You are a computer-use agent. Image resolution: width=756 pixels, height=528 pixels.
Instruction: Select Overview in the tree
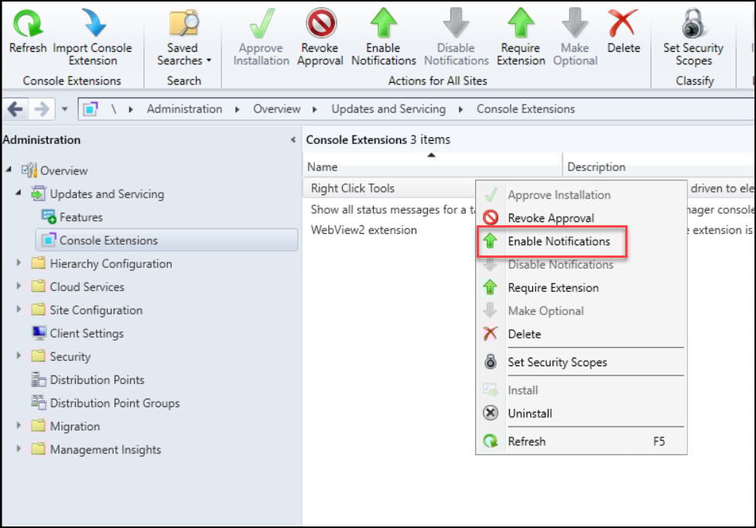pyautogui.click(x=63, y=170)
